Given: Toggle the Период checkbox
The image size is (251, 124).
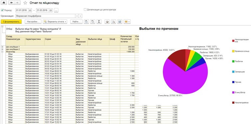Looking at the screenshot, I should 2,10.
